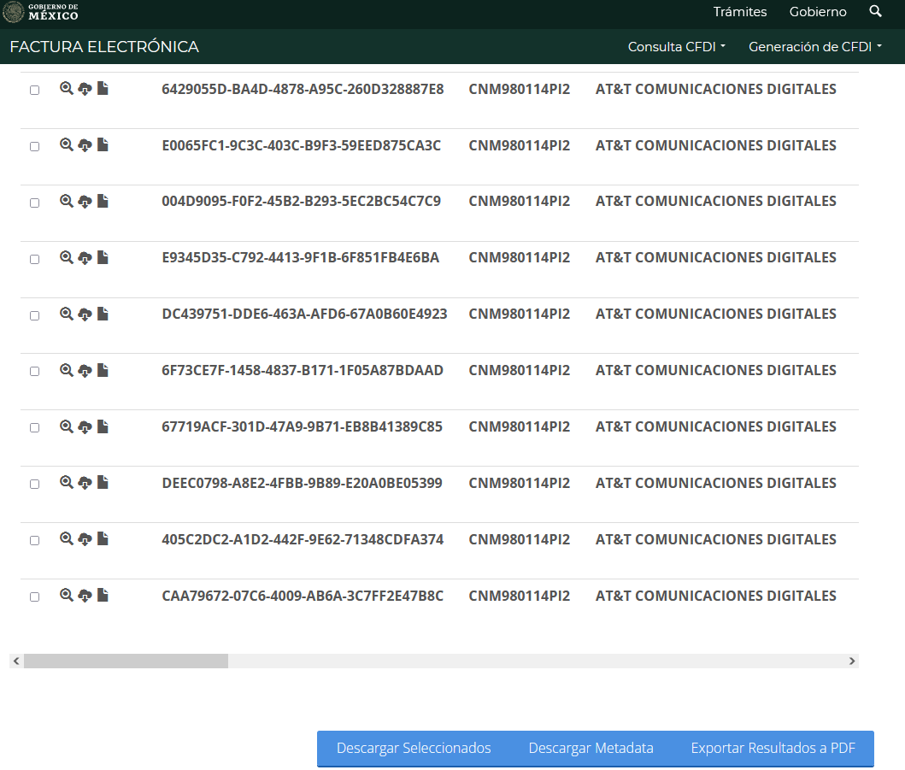Check the box for 6F73CE7F-1458-4837-B171-1F05A87BDAAD
Screen dimensions: 905x770
(35, 371)
